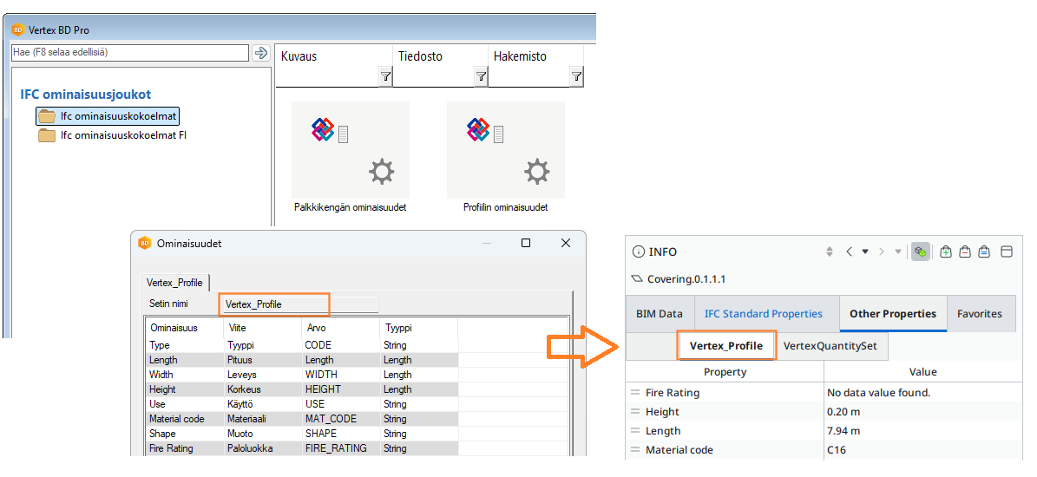Click the panel layout icon in the INFO toolbar

point(1007,252)
